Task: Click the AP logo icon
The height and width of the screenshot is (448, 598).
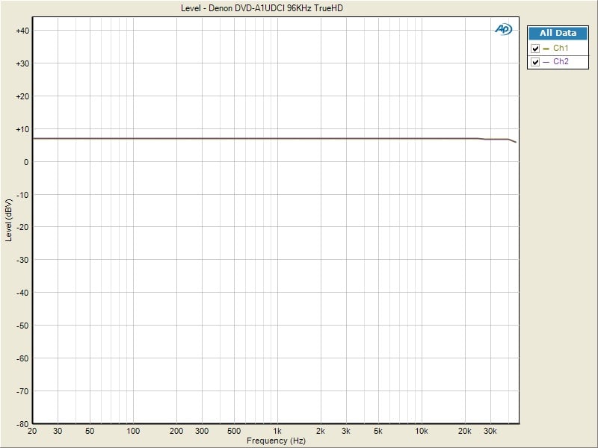Action: pos(503,29)
